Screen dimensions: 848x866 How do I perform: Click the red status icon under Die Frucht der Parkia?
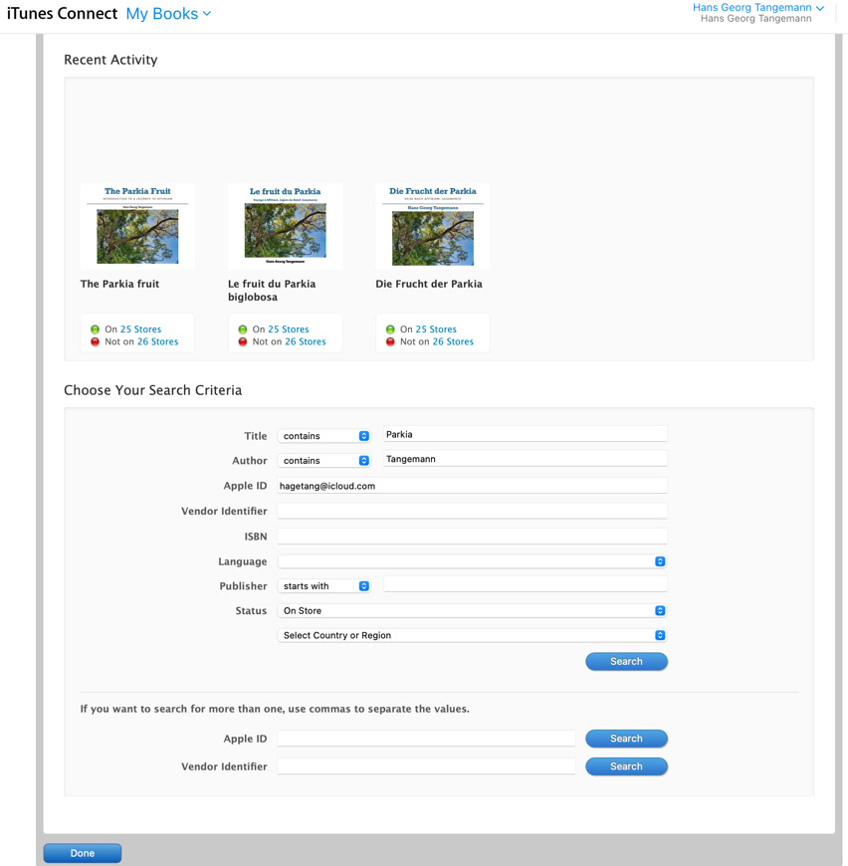click(x=390, y=342)
